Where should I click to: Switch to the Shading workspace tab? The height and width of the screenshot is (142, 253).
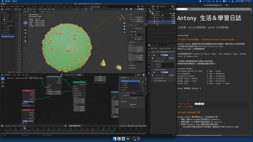[x=64, y=7]
